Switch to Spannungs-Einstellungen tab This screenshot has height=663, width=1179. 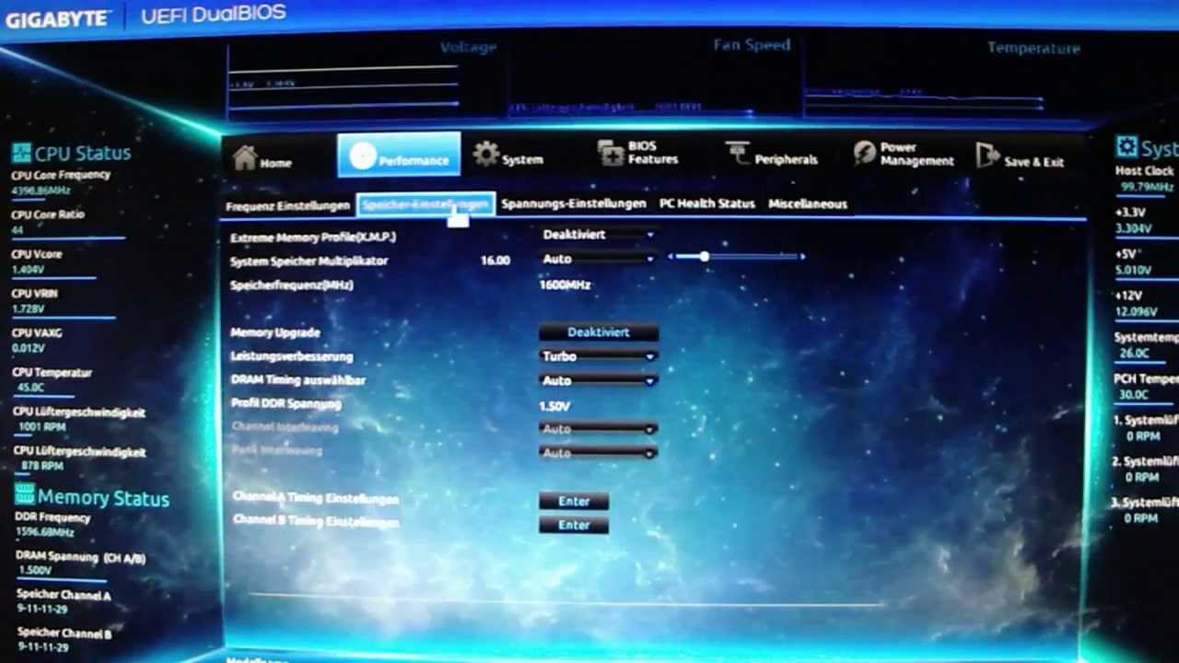573,204
